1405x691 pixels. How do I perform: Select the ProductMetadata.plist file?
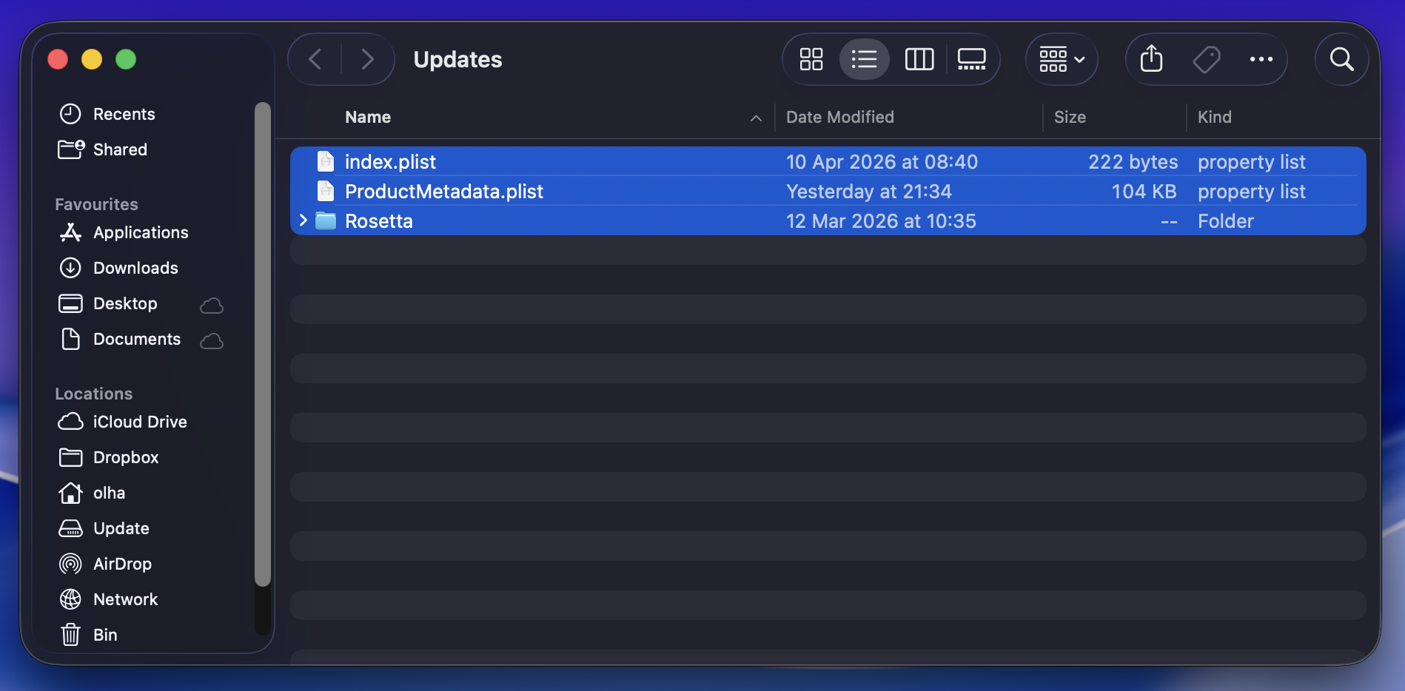[x=444, y=191]
